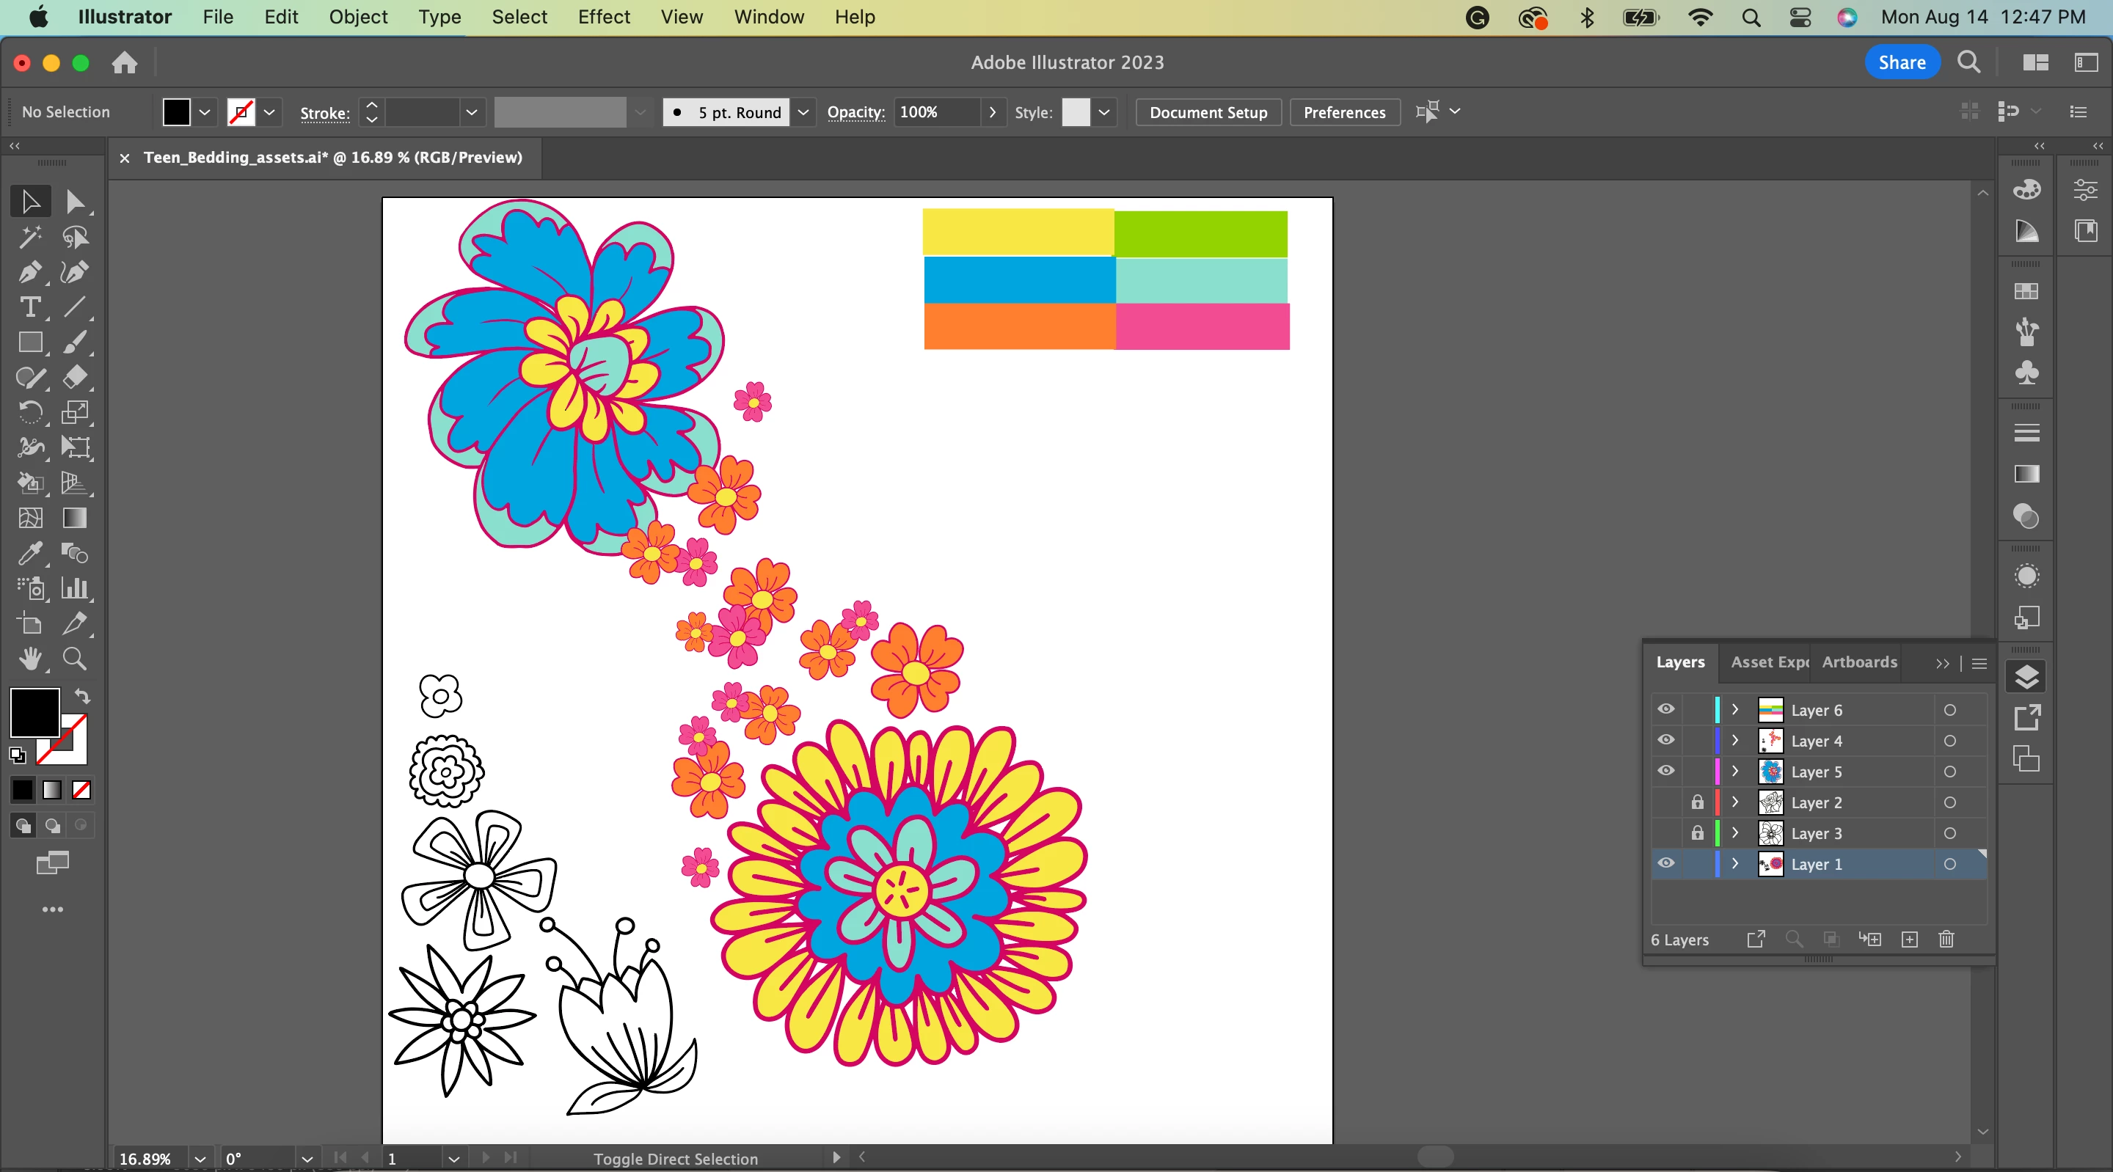Switch to the Artboards tab
Screen dimensions: 2113x1172
tap(1858, 662)
